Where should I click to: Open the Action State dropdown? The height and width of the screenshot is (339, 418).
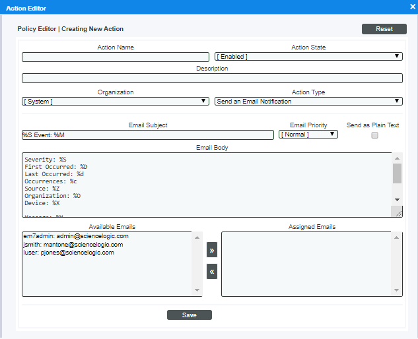click(x=308, y=57)
